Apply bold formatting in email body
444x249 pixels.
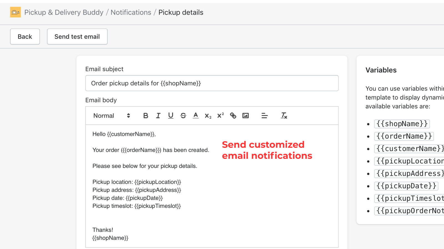pyautogui.click(x=145, y=116)
